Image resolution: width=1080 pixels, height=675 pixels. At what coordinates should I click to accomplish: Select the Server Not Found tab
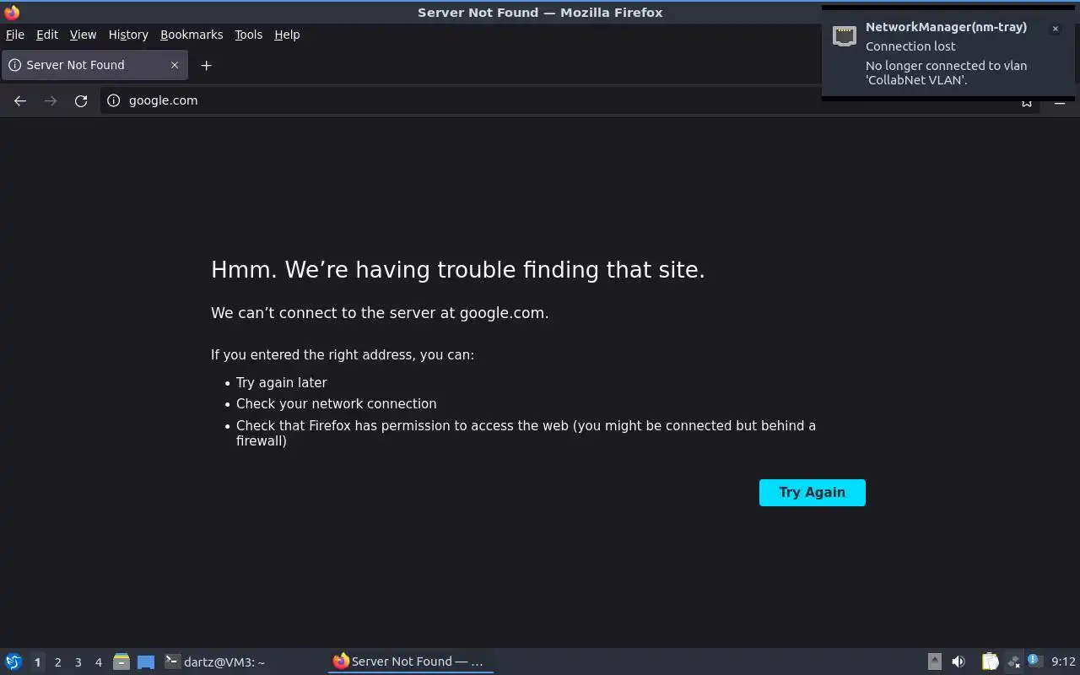pos(93,65)
